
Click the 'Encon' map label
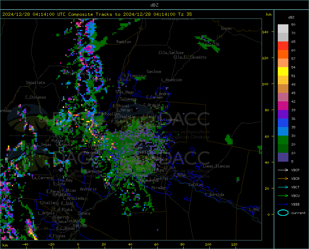pos(226,28)
